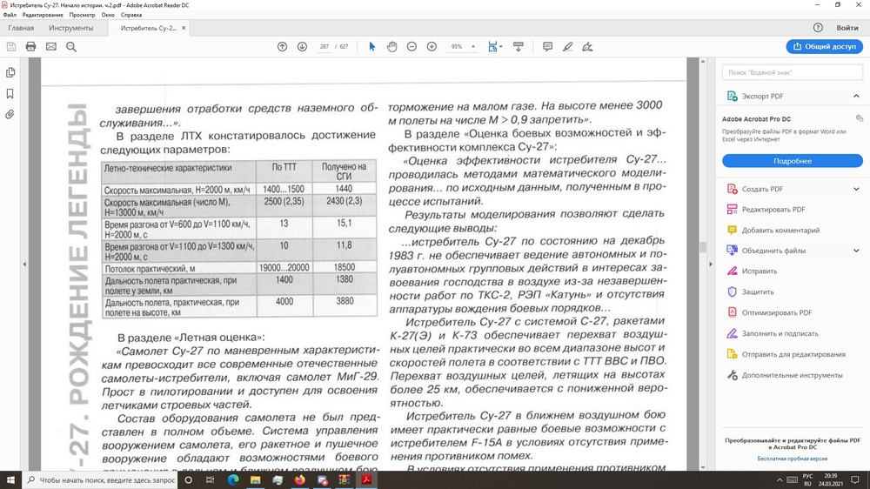Send file by email envelope icon

tap(51, 47)
